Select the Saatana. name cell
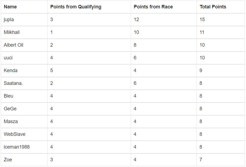The height and width of the screenshot is (167, 246). pos(13,83)
